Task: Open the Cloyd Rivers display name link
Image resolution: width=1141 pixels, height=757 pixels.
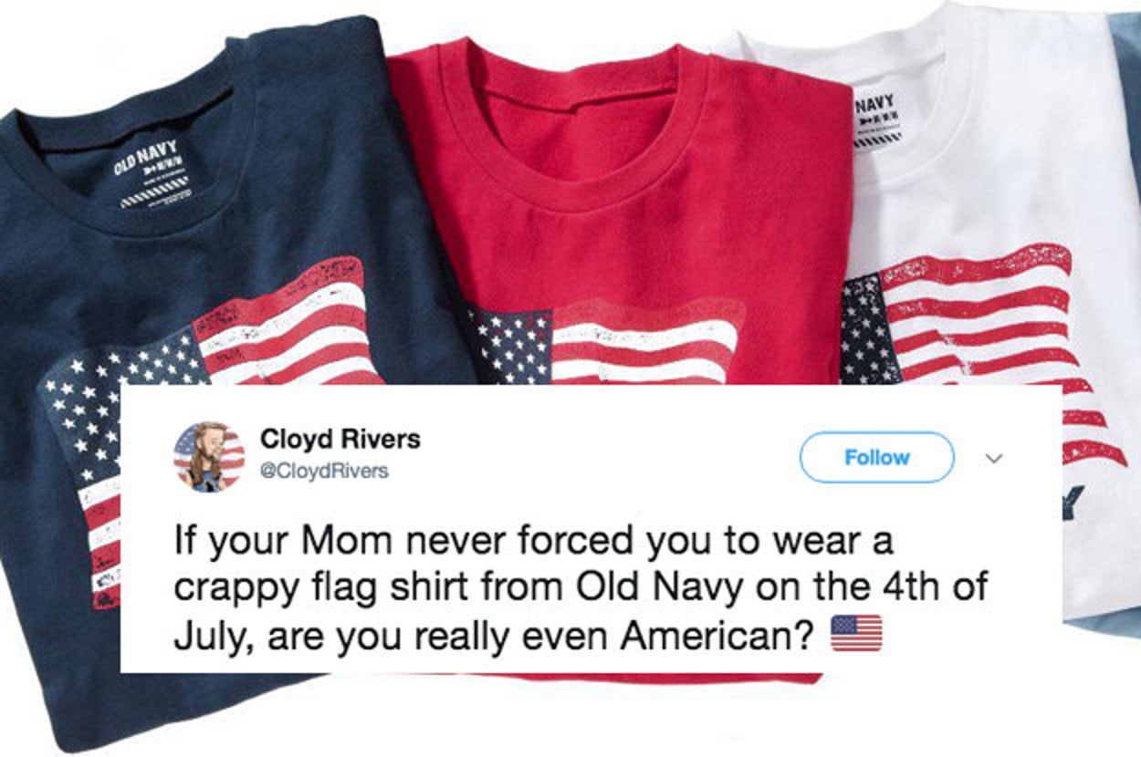Action: (340, 439)
